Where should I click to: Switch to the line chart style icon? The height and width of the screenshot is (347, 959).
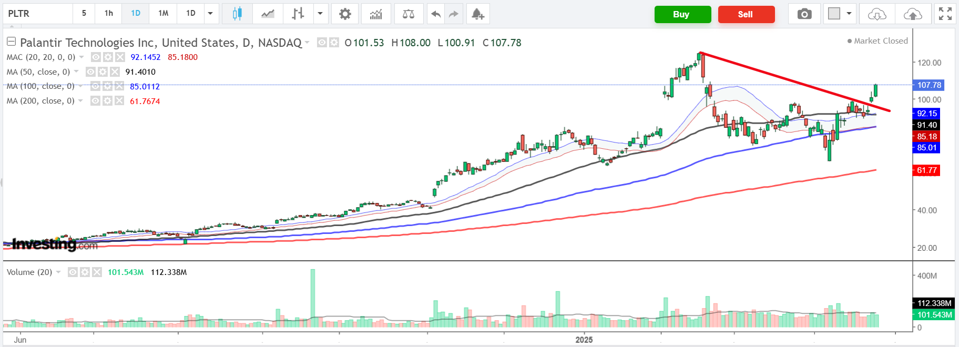coord(268,14)
